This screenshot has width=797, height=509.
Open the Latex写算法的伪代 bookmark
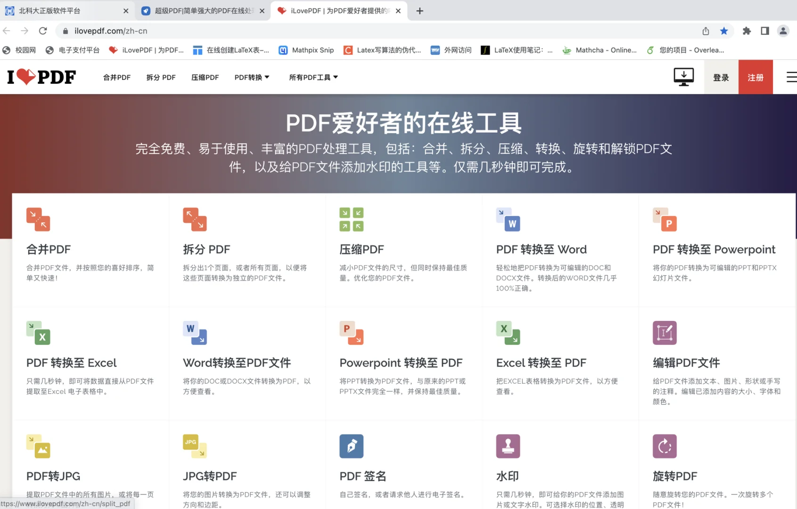382,50
